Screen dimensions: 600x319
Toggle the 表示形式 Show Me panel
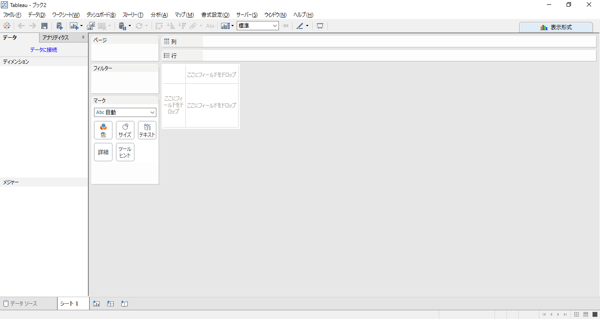coord(556,27)
